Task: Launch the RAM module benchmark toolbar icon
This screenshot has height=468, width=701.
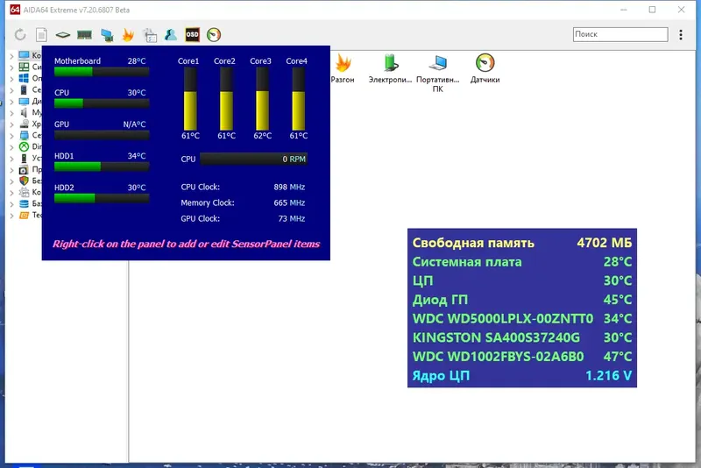Action: pyautogui.click(x=84, y=34)
